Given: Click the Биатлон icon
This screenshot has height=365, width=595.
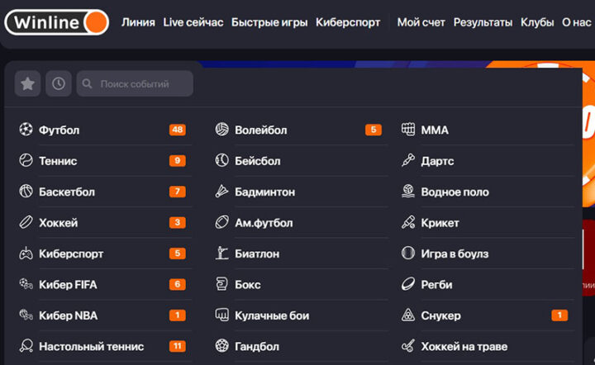Looking at the screenshot, I should (222, 254).
